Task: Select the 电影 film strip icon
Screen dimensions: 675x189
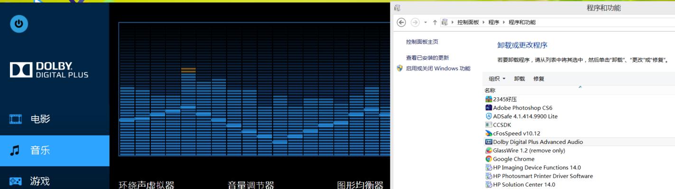Action: (16, 119)
